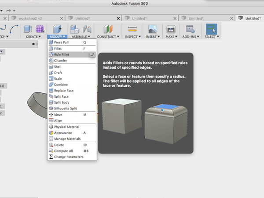Click the Change Parameters sigma icon
264x198 pixels.
[x=51, y=157]
